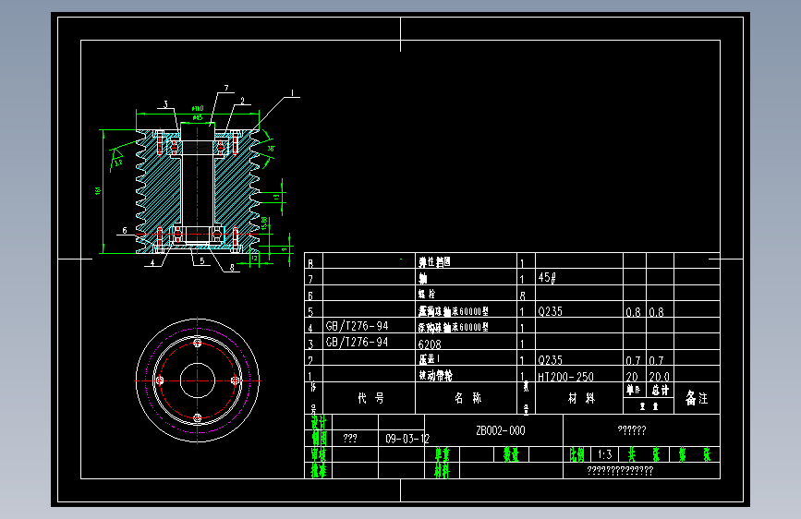Image resolution: width=801 pixels, height=519 pixels.
Task: Click the center bore circle in front view
Action: point(197,380)
